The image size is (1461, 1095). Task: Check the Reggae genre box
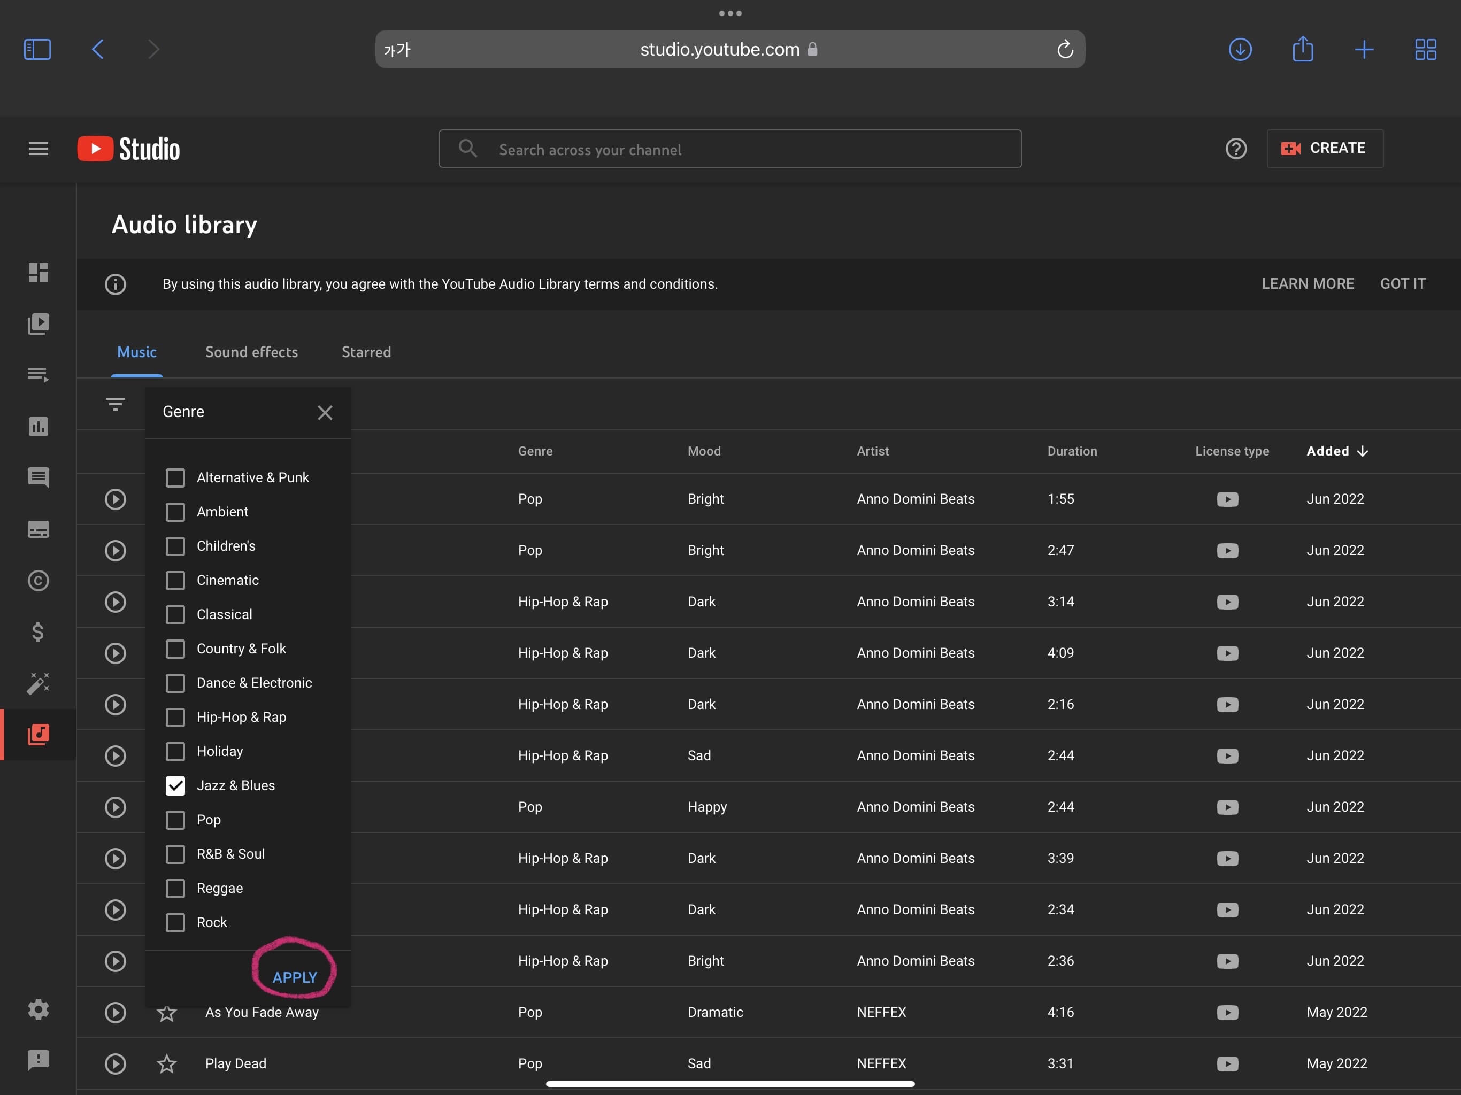click(x=175, y=888)
